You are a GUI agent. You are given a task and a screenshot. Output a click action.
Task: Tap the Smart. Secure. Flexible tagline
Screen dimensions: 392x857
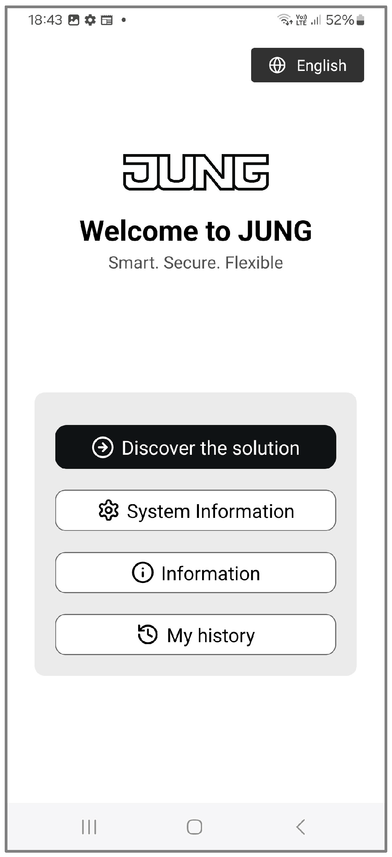(196, 263)
